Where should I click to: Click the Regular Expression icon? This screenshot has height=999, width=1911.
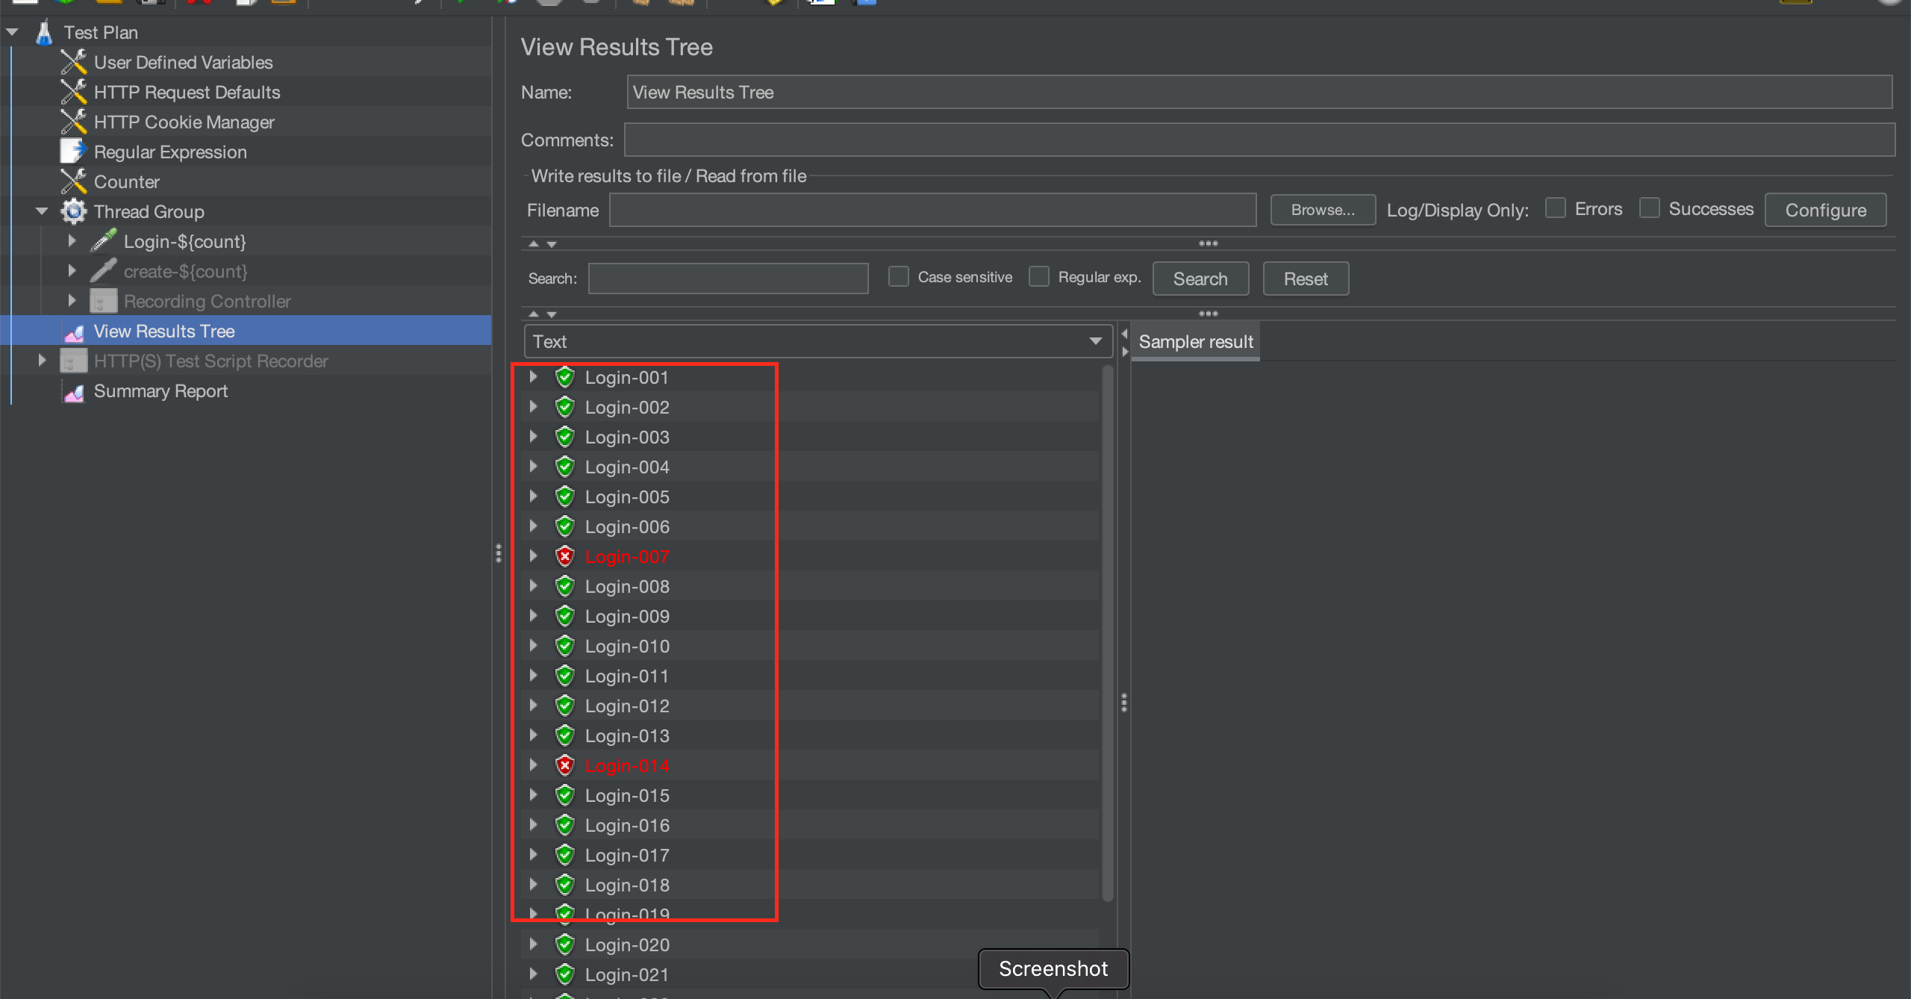pyautogui.click(x=73, y=151)
